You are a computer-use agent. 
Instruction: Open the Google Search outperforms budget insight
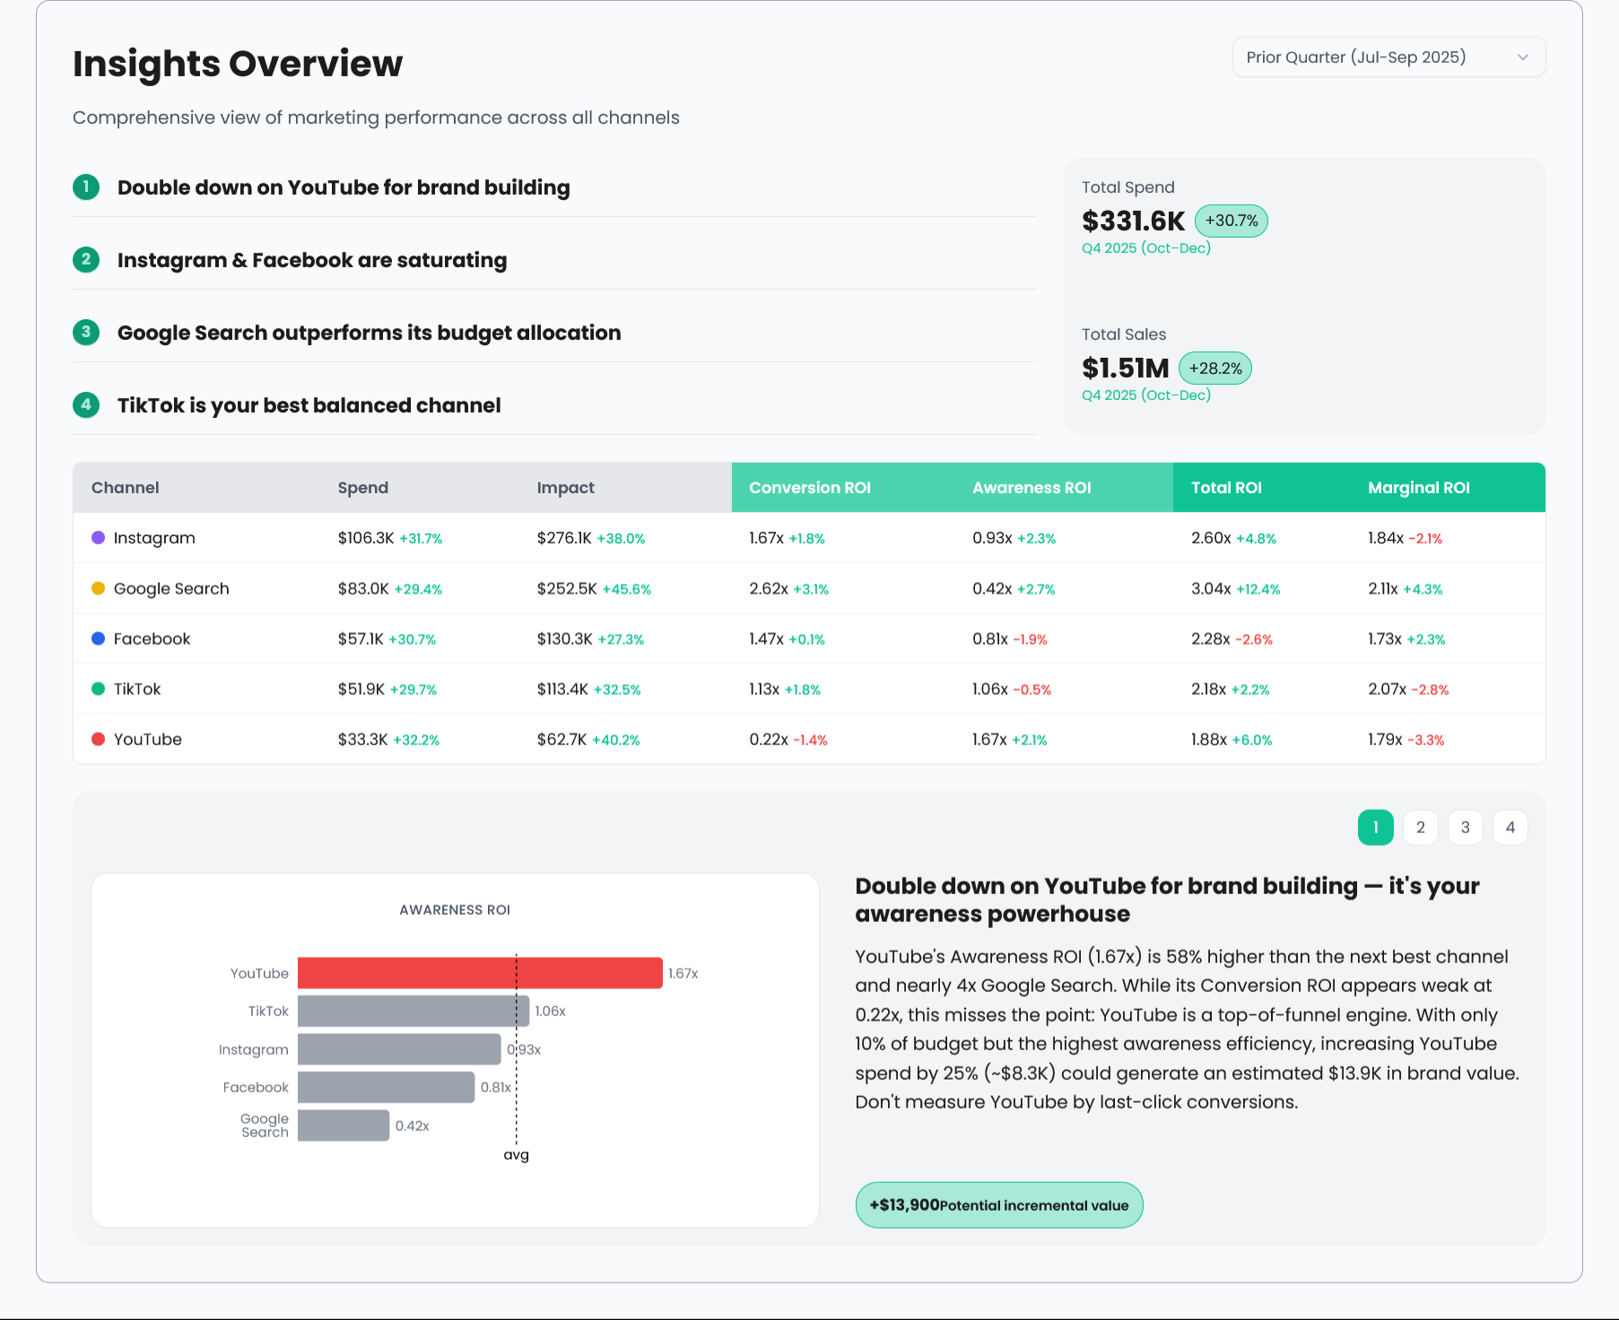369,333
